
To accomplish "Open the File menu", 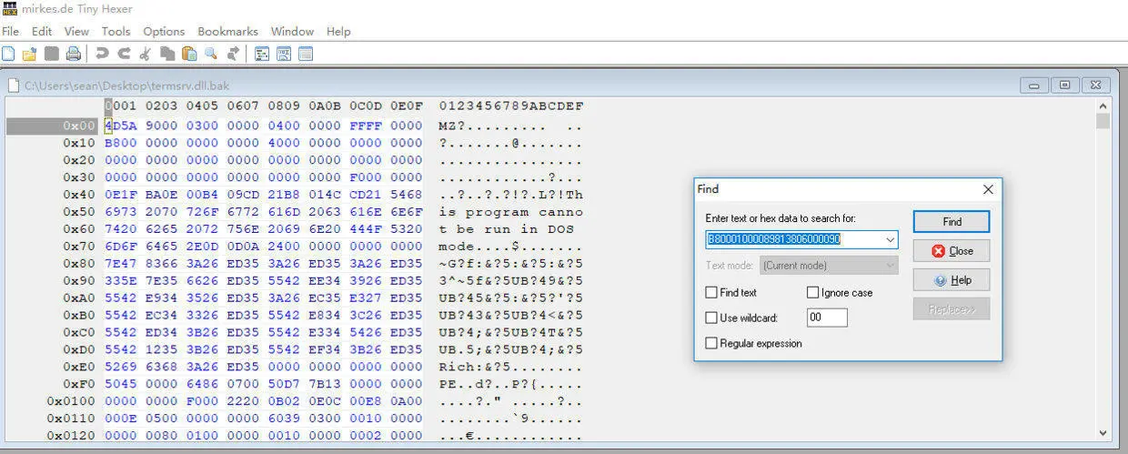I will coord(10,31).
